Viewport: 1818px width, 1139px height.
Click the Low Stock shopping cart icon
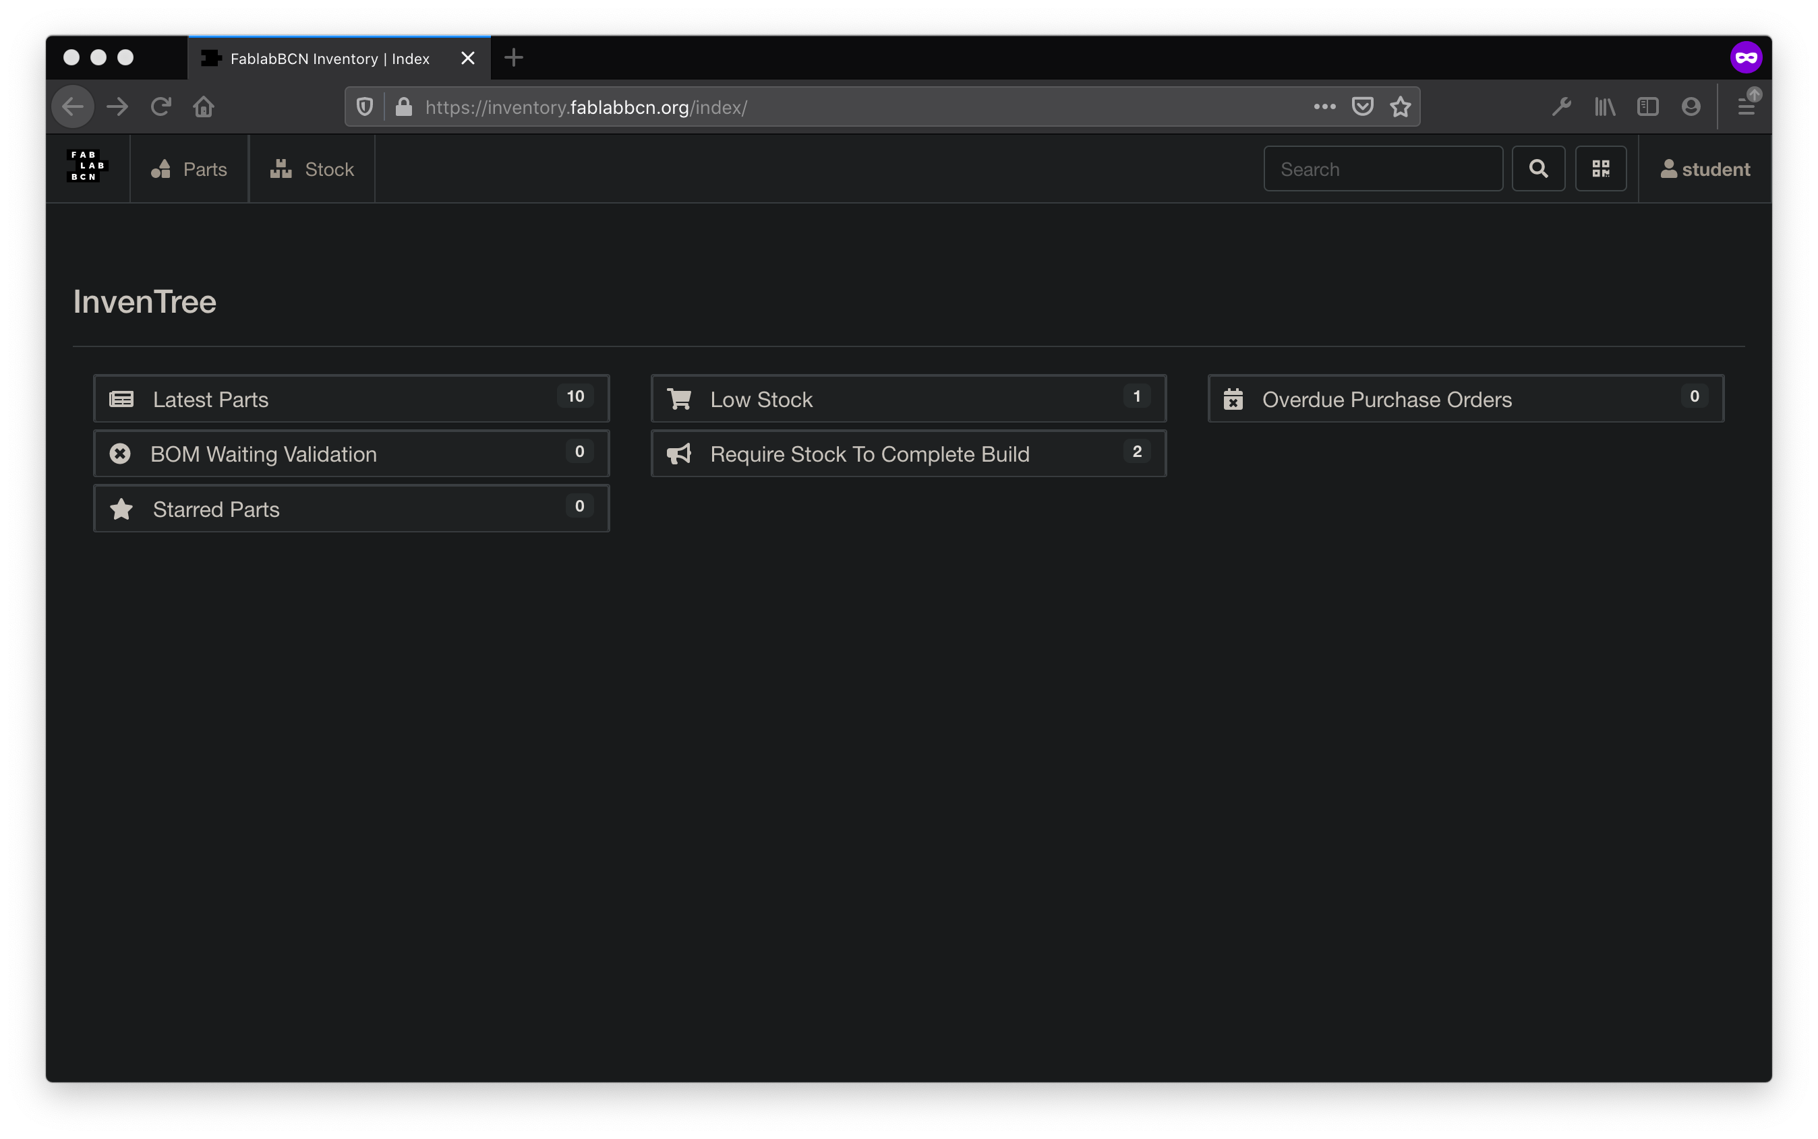tap(679, 399)
